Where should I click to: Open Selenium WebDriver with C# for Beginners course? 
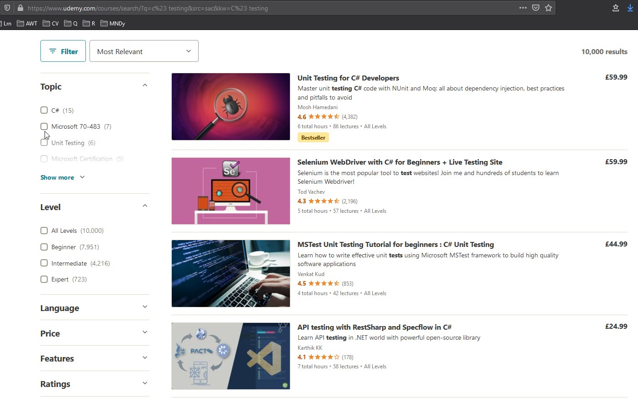(400, 162)
